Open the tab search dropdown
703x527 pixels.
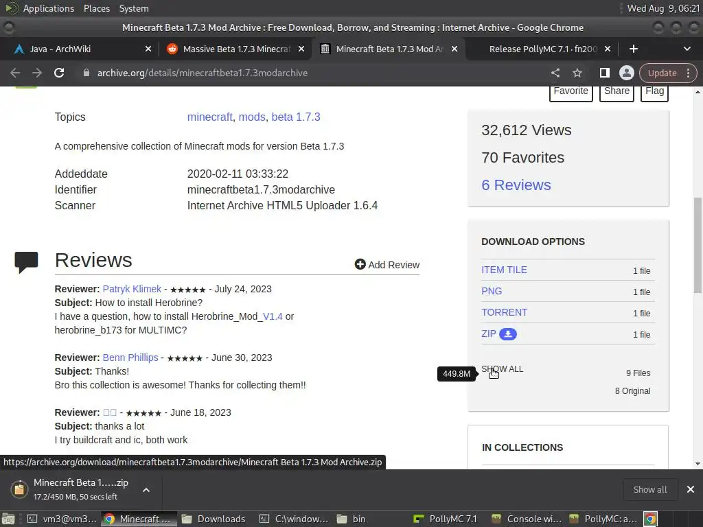[x=687, y=49]
